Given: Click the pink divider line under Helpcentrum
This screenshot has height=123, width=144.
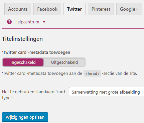Looking at the screenshot, I should click(x=73, y=29).
